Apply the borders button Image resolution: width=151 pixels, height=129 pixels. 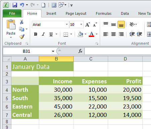pos(66,34)
